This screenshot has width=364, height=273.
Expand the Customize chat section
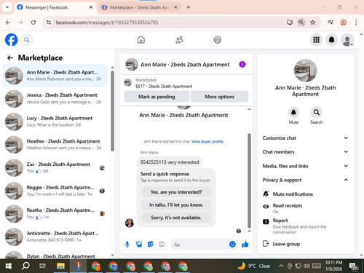pyautogui.click(x=305, y=138)
